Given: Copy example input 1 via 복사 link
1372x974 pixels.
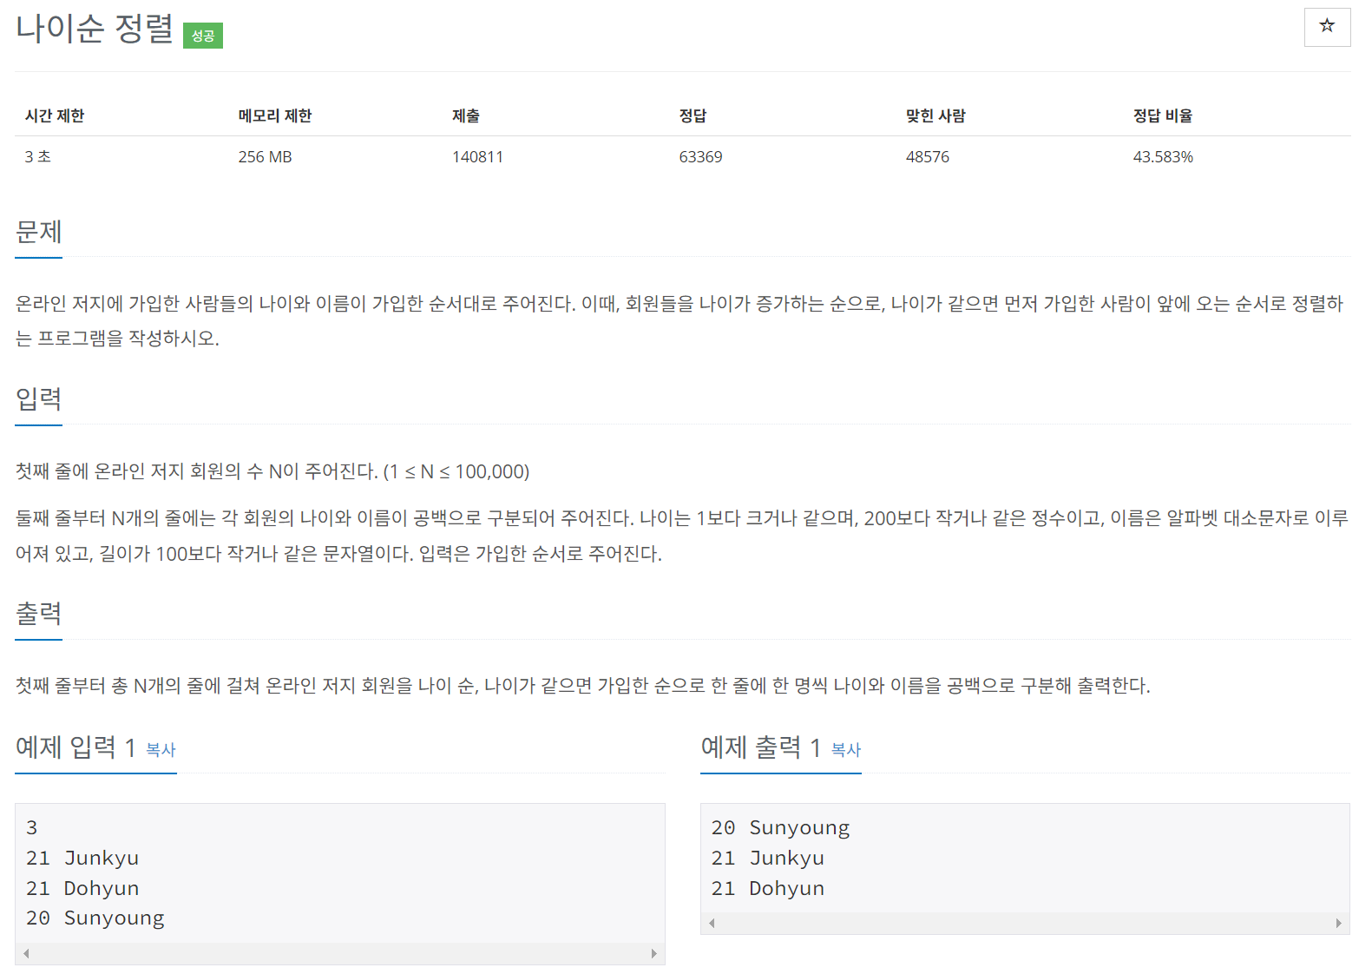Looking at the screenshot, I should [x=161, y=750].
